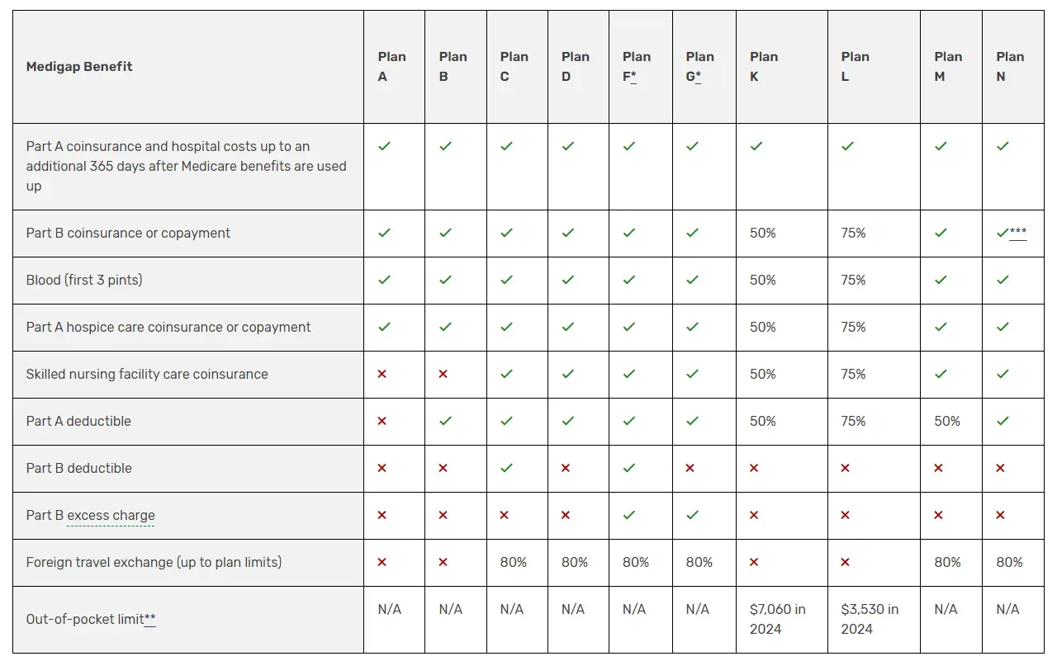Click red X for Plan N Part B excess charge
This screenshot has width=1057, height=661.
click(x=1001, y=515)
